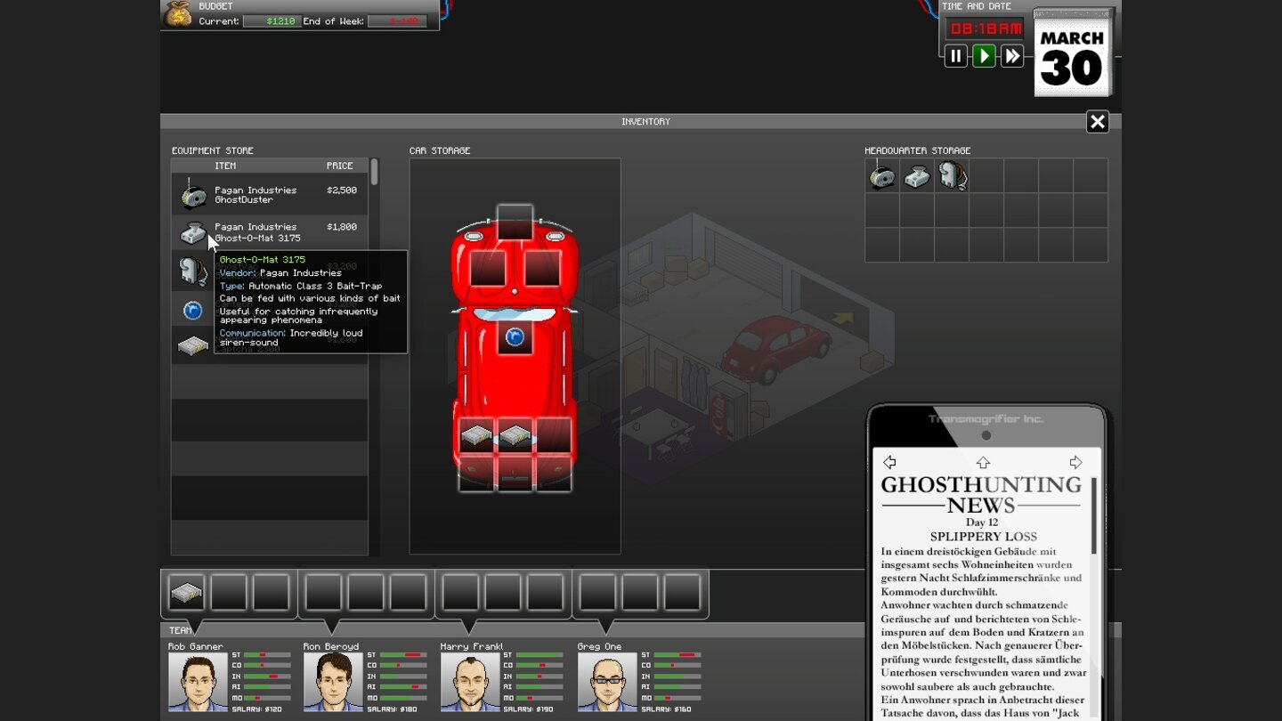Click the "Pagan Industries GhostDuster" item name

coord(256,195)
